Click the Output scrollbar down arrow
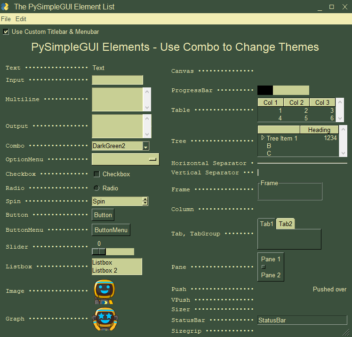 coord(147,134)
